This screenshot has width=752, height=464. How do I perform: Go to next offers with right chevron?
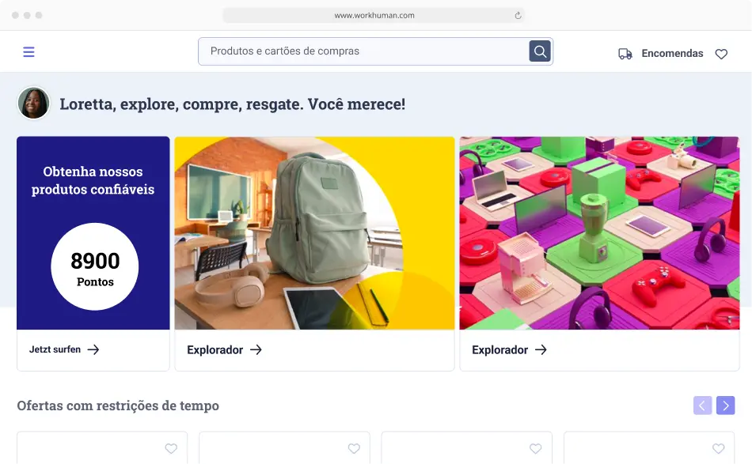726,406
